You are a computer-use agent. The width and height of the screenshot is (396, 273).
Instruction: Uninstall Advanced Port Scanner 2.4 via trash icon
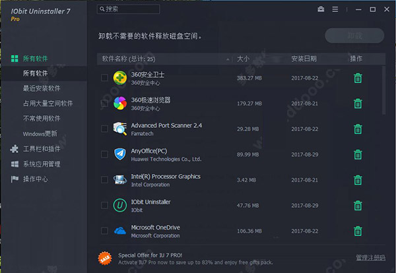pyautogui.click(x=358, y=129)
